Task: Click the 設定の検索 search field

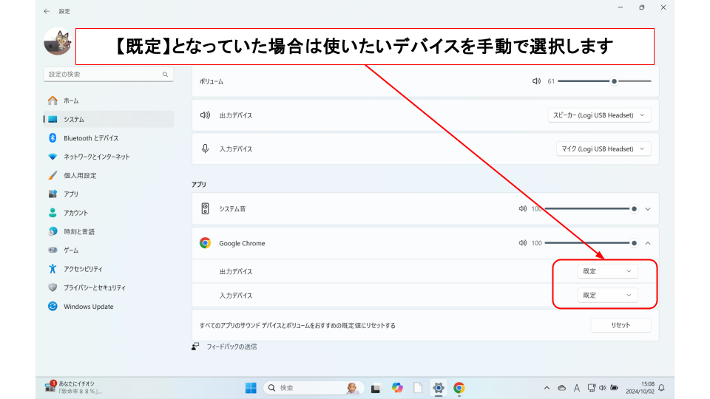Action: click(x=104, y=75)
